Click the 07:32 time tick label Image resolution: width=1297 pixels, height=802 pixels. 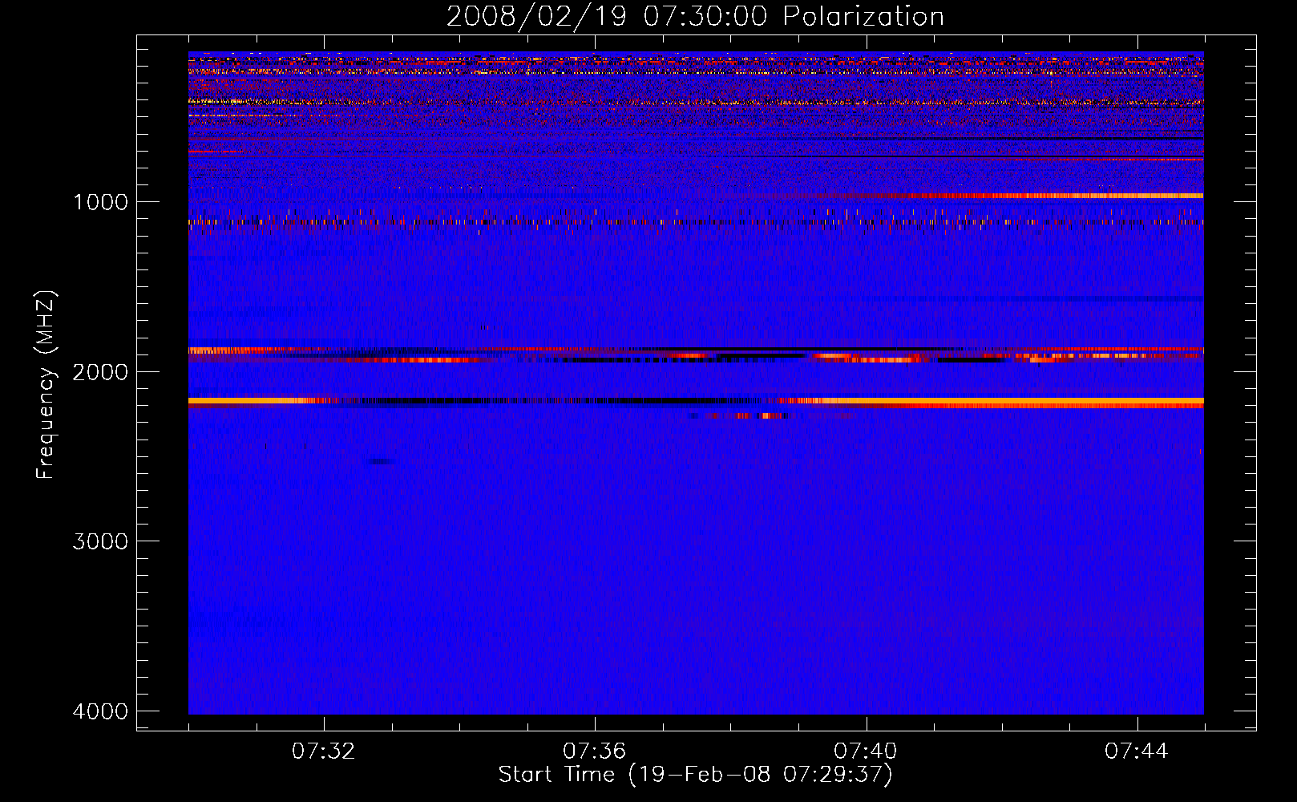pos(324,751)
